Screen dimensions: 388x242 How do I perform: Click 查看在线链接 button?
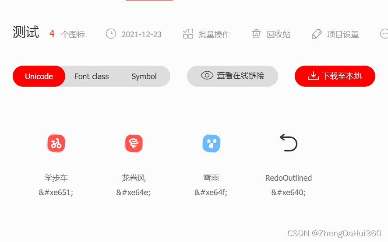233,76
